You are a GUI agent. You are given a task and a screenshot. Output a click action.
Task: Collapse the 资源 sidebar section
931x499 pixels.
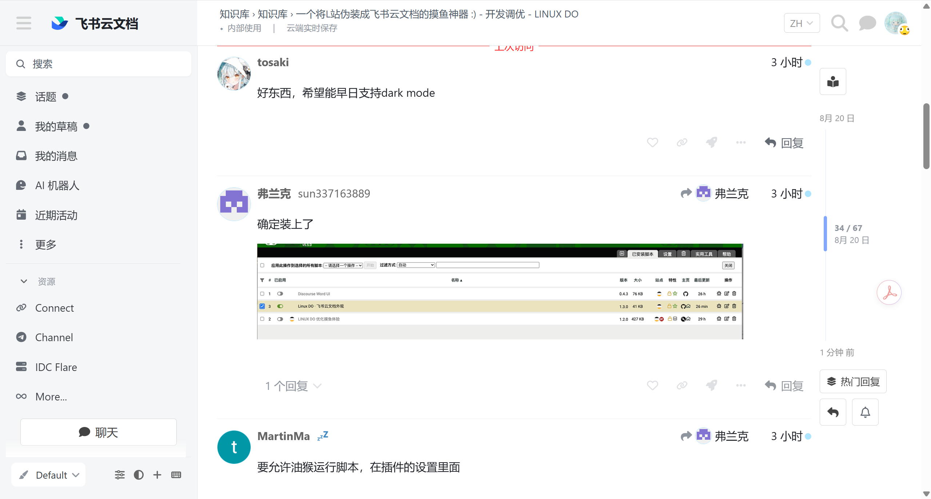click(x=38, y=281)
